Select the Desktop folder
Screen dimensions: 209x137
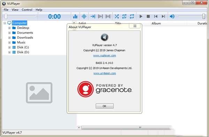click(x=23, y=28)
